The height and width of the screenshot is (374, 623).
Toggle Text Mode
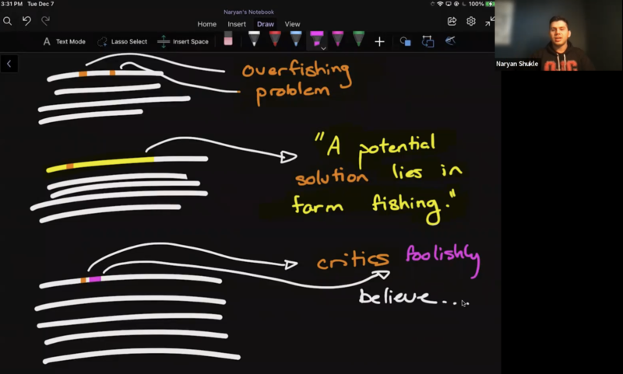(x=64, y=41)
